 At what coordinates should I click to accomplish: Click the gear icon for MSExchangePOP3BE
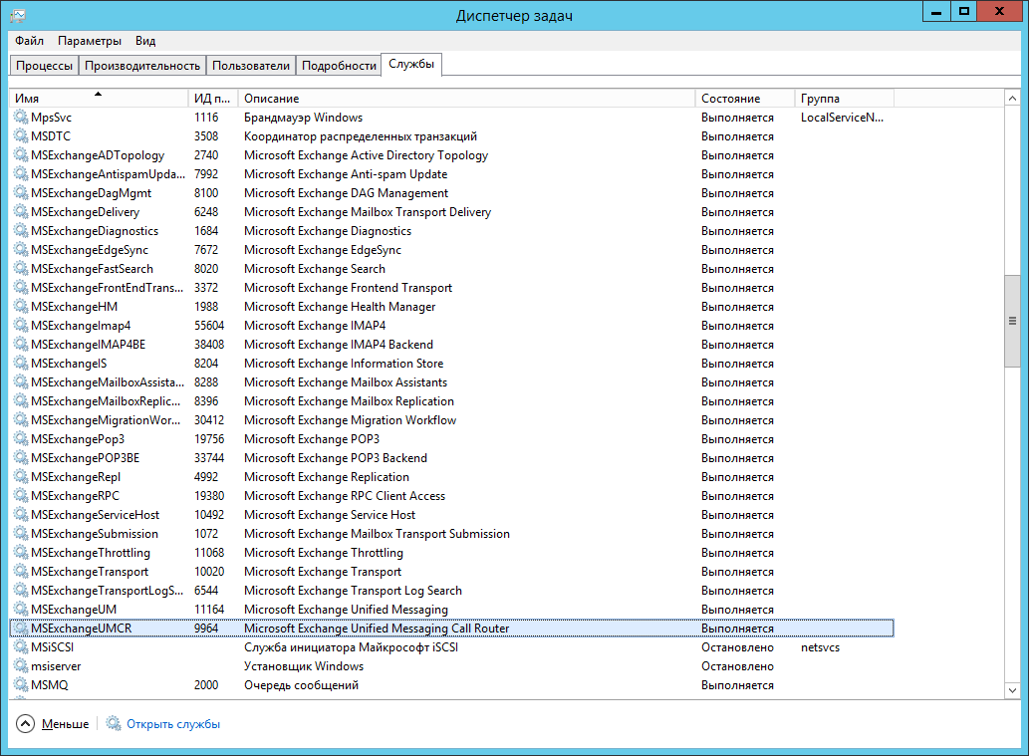[x=21, y=458]
